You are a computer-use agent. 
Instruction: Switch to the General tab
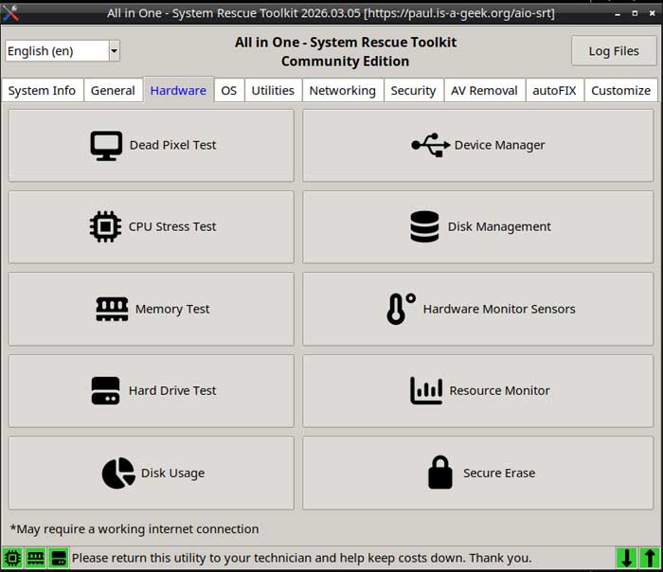coord(113,91)
